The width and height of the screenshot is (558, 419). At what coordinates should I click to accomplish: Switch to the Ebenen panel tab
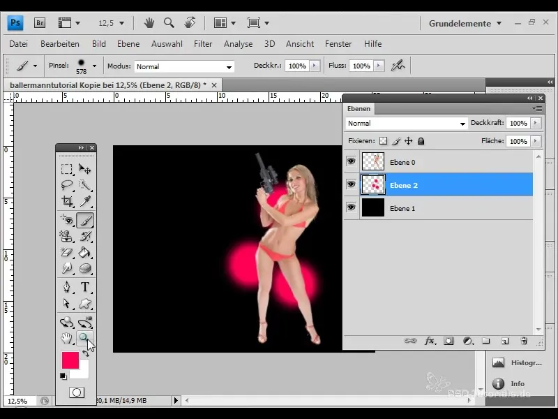click(359, 109)
